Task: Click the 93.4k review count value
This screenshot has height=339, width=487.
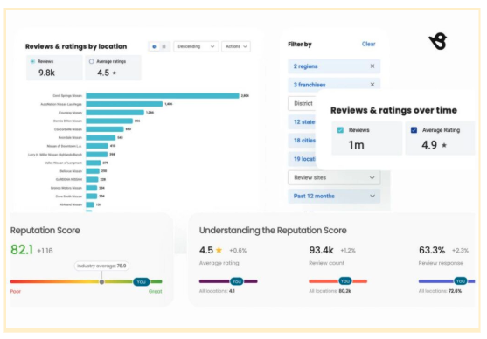Action: click(321, 250)
